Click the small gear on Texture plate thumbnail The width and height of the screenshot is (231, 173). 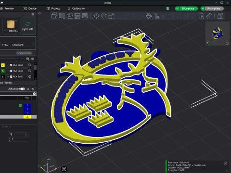[16, 21]
